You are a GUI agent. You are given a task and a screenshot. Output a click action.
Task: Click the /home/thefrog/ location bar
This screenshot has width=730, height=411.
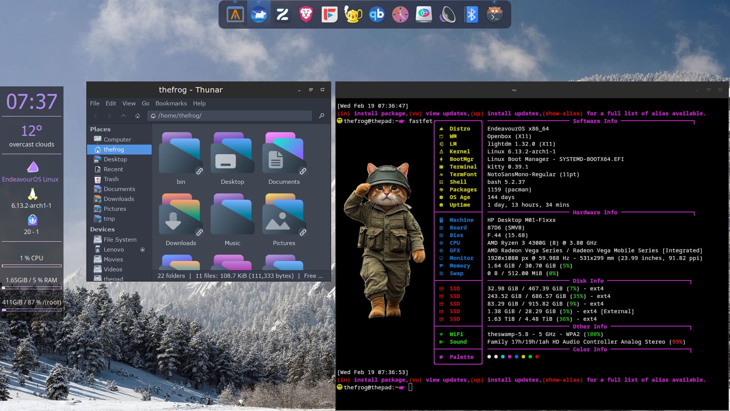pos(230,116)
